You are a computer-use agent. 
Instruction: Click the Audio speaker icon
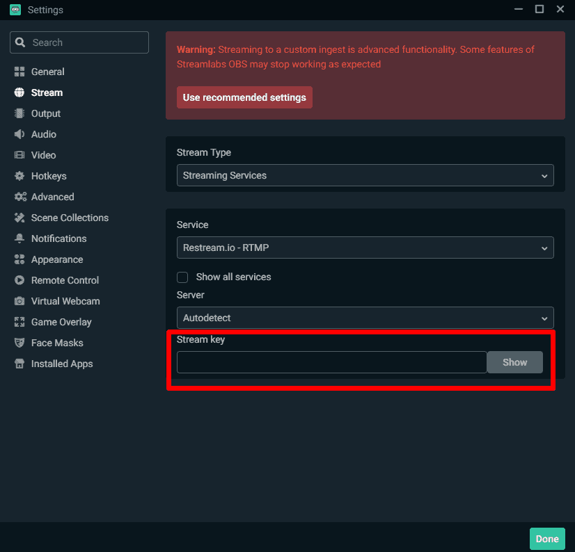pyautogui.click(x=19, y=134)
